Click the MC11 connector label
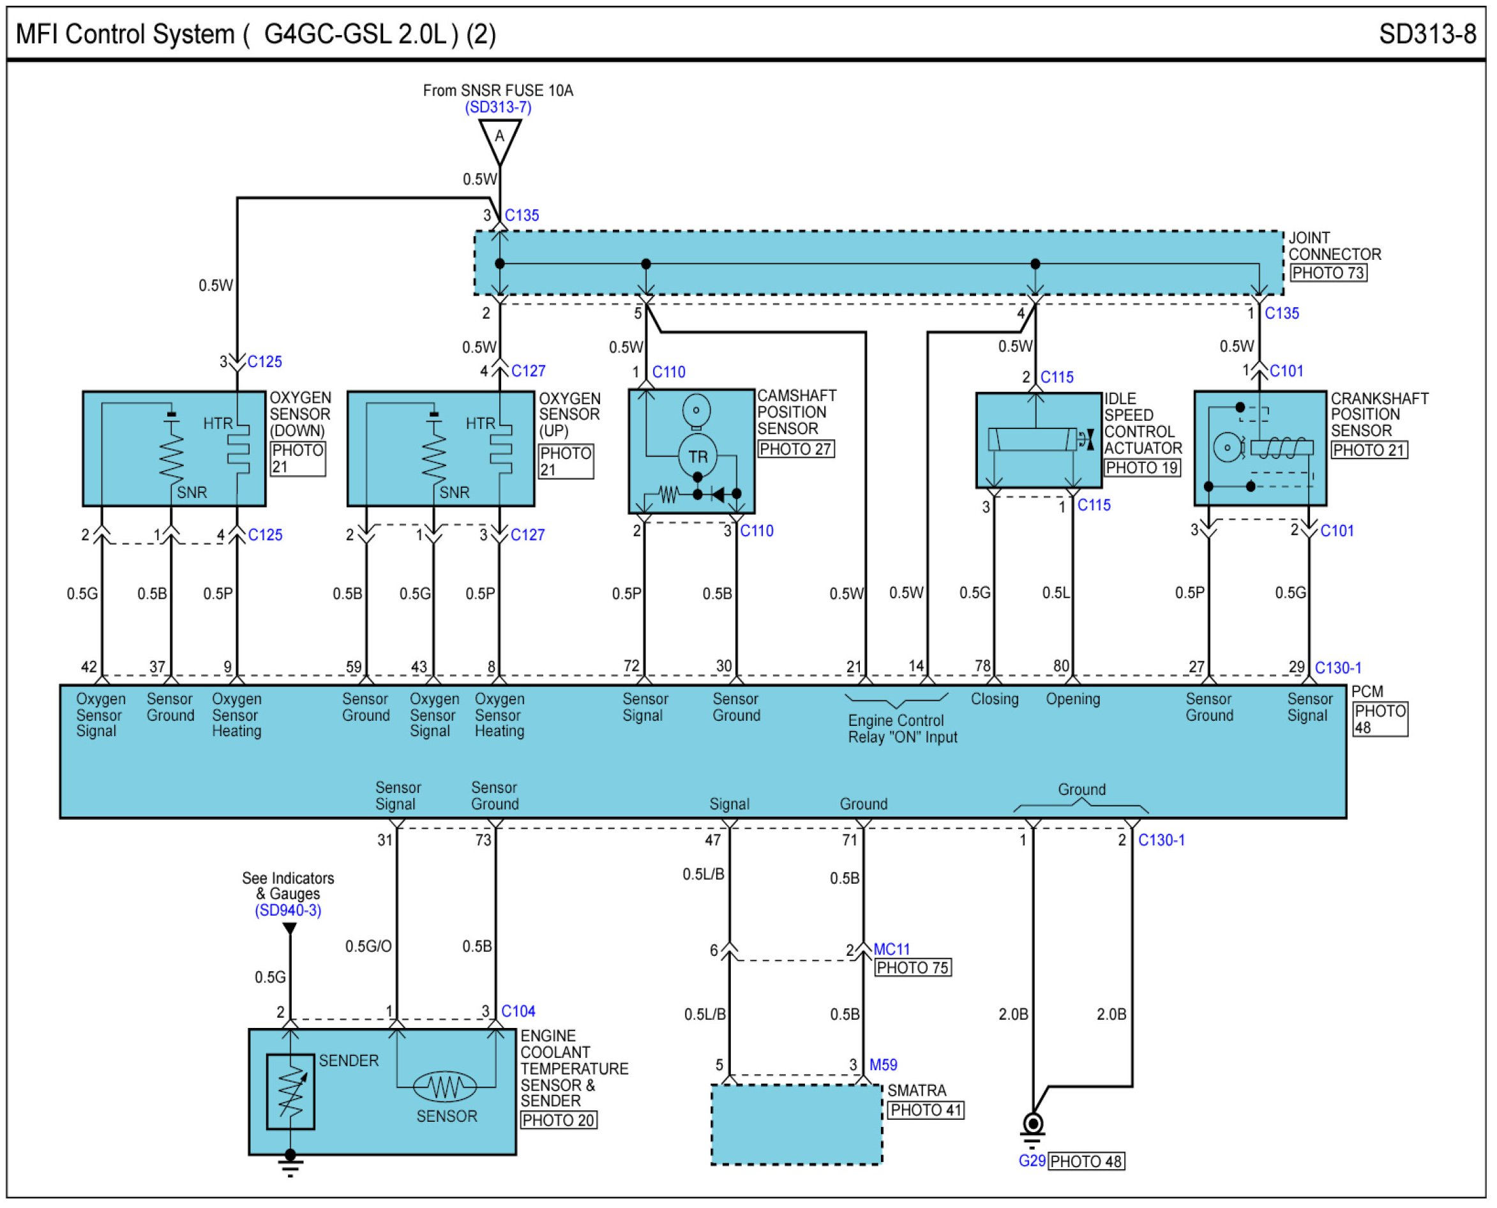The width and height of the screenshot is (1497, 1208). click(892, 949)
